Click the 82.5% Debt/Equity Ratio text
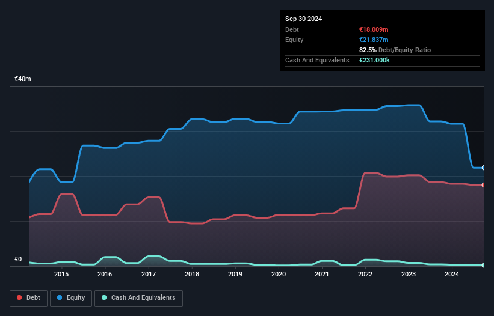This screenshot has width=494, height=316. [x=395, y=50]
